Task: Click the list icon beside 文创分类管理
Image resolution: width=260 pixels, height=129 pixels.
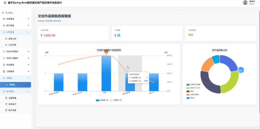Action: pyautogui.click(x=4, y=51)
